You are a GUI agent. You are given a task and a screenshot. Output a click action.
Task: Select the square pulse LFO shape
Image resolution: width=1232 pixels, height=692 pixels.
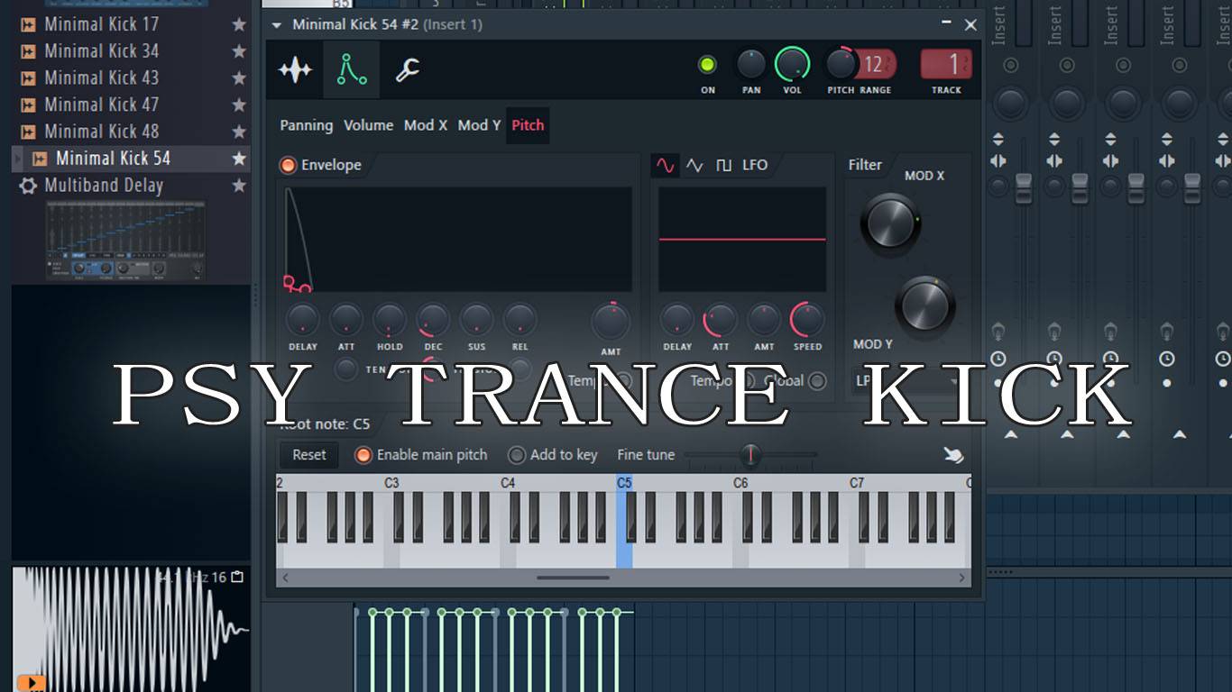coord(723,165)
